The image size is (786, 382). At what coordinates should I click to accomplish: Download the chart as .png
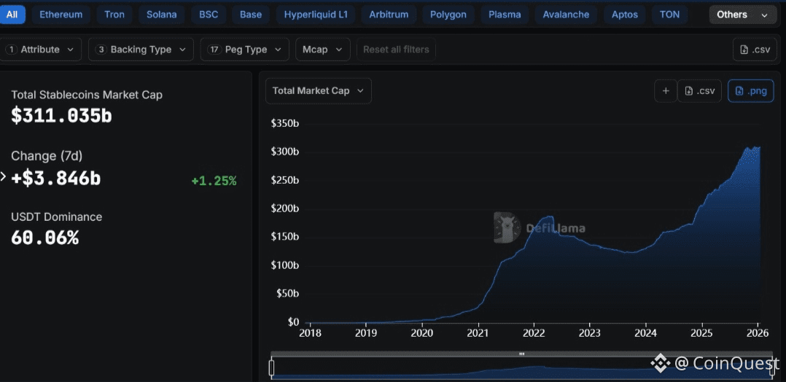pyautogui.click(x=750, y=91)
